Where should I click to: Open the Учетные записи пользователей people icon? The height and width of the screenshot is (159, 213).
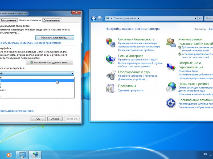tap(171, 42)
